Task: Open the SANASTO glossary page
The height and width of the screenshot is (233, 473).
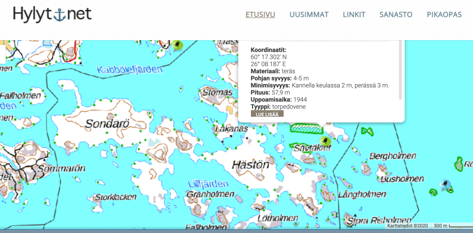Action: tap(396, 14)
